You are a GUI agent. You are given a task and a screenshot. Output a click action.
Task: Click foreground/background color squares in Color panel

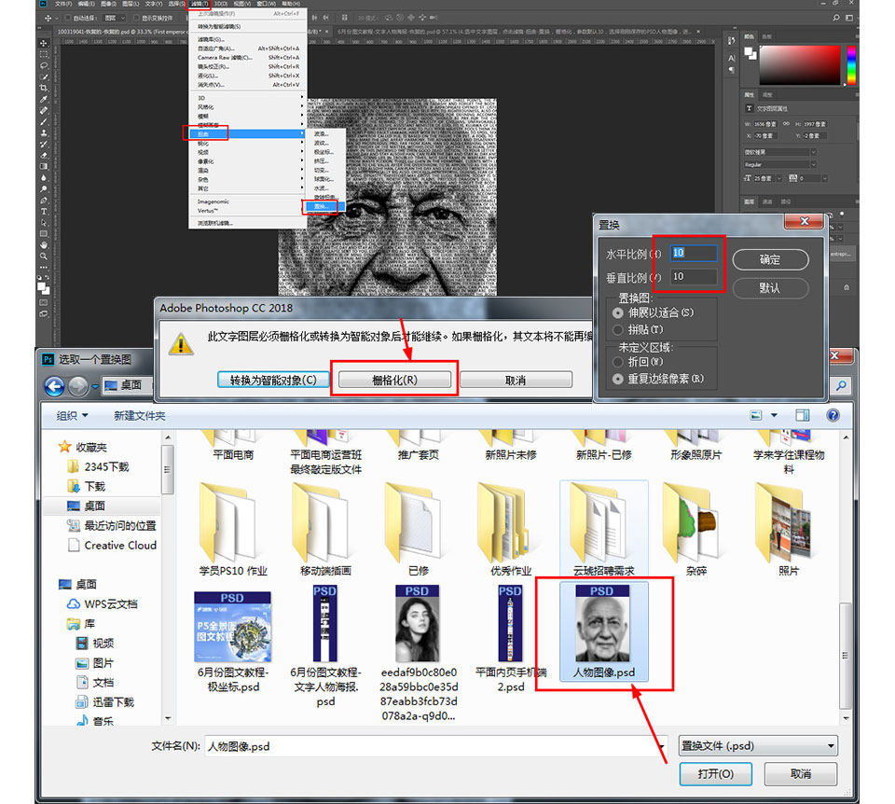[750, 54]
